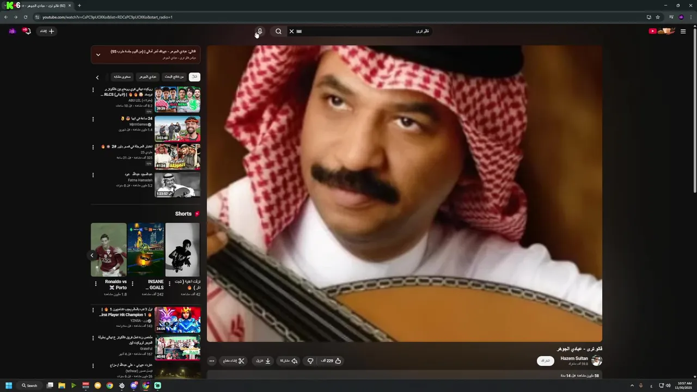Open the 'First Player Hit Champion 1' video
Viewport: 697px width, 392px height.
point(178,320)
